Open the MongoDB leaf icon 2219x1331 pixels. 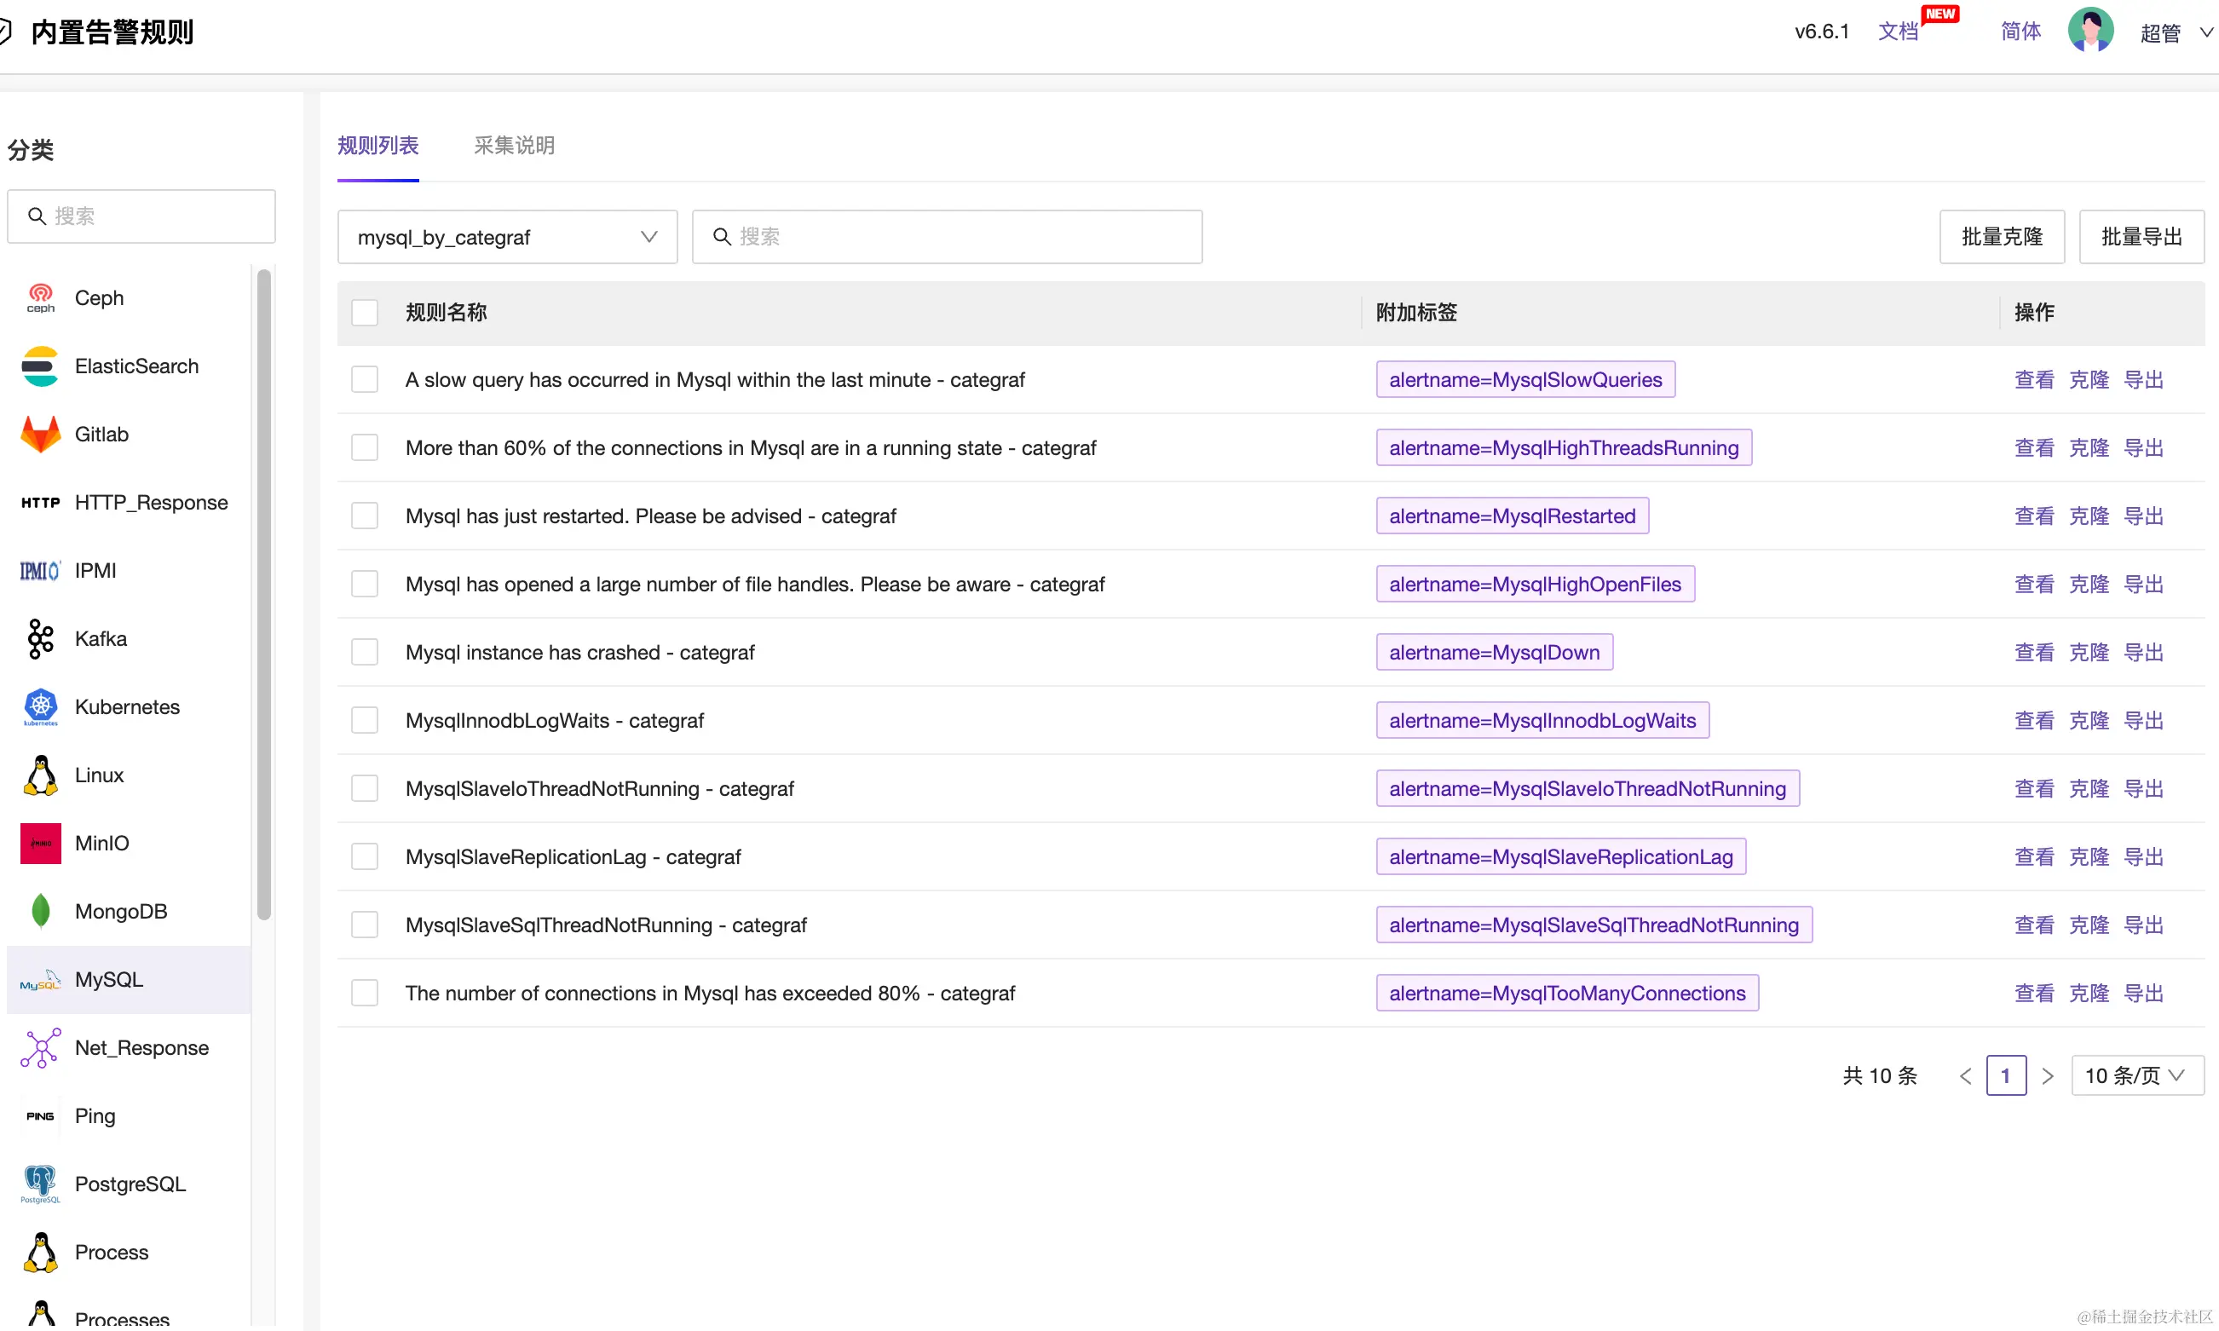pos(40,911)
